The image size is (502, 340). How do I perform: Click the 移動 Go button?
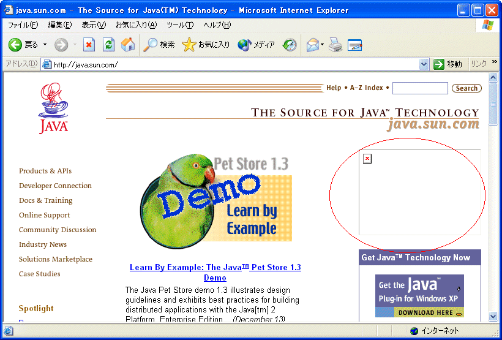(x=448, y=64)
